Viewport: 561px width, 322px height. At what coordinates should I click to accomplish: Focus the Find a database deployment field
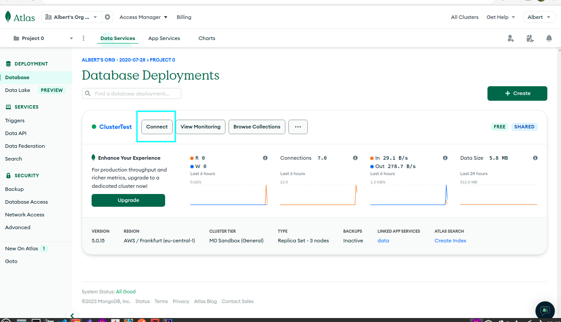(132, 94)
